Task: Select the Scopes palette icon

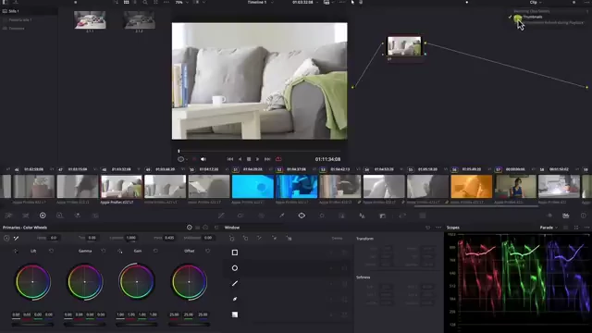Action: (x=565, y=216)
